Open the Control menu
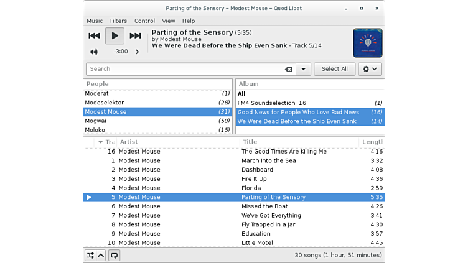Image resolution: width=468 pixels, height=263 pixels. click(144, 21)
